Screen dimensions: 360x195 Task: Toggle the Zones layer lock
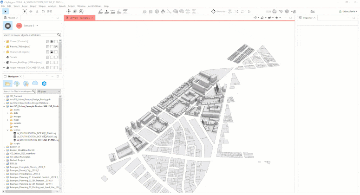tap(52, 41)
